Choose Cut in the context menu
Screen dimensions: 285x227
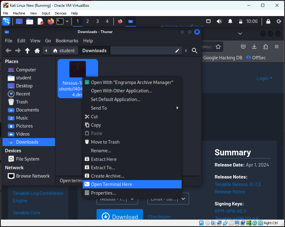coord(132,117)
